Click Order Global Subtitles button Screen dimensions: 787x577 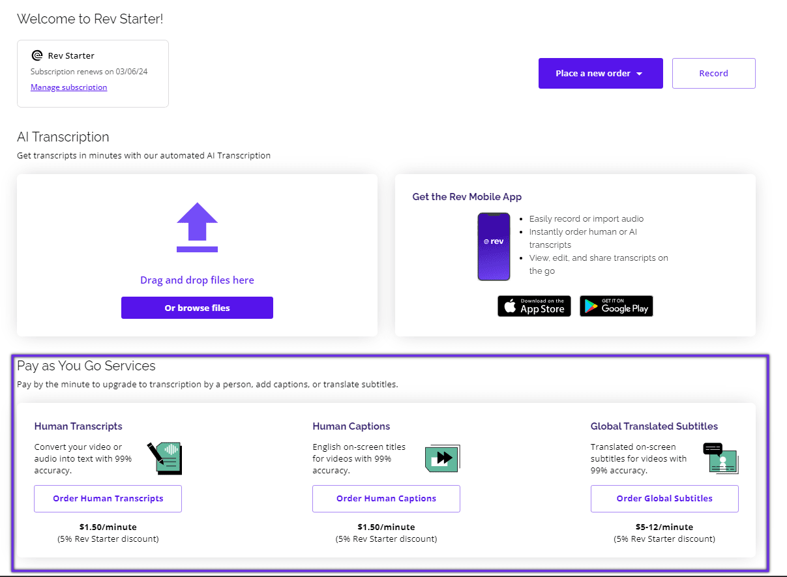pos(664,499)
